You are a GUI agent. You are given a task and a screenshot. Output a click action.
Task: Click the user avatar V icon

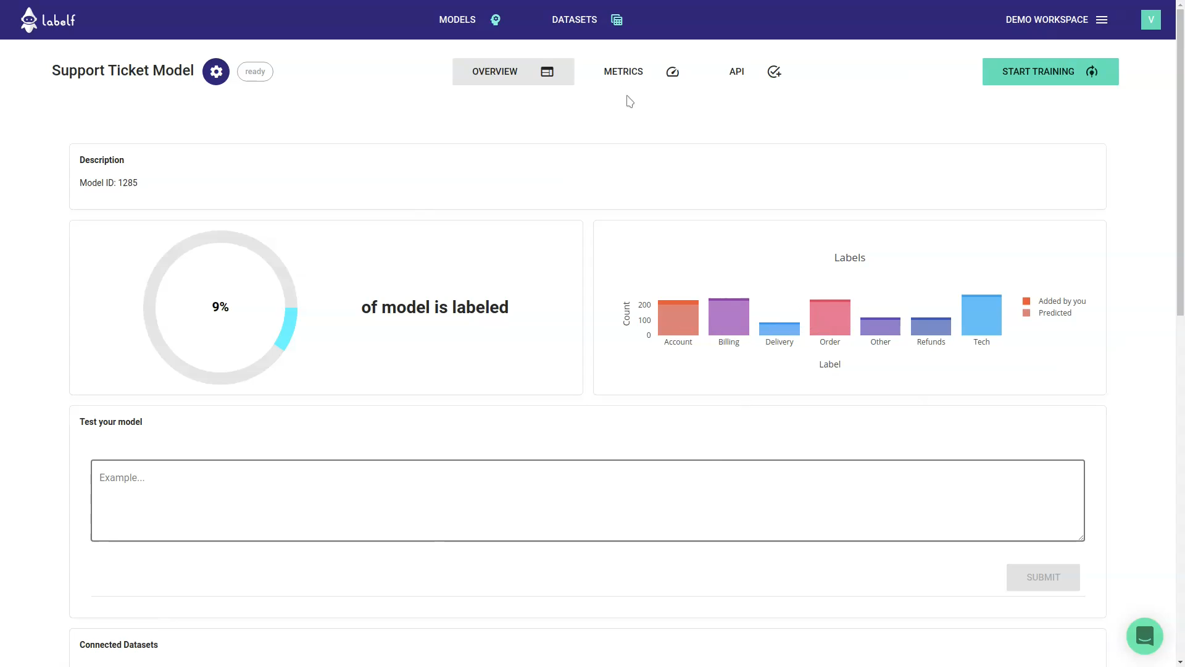[1150, 20]
